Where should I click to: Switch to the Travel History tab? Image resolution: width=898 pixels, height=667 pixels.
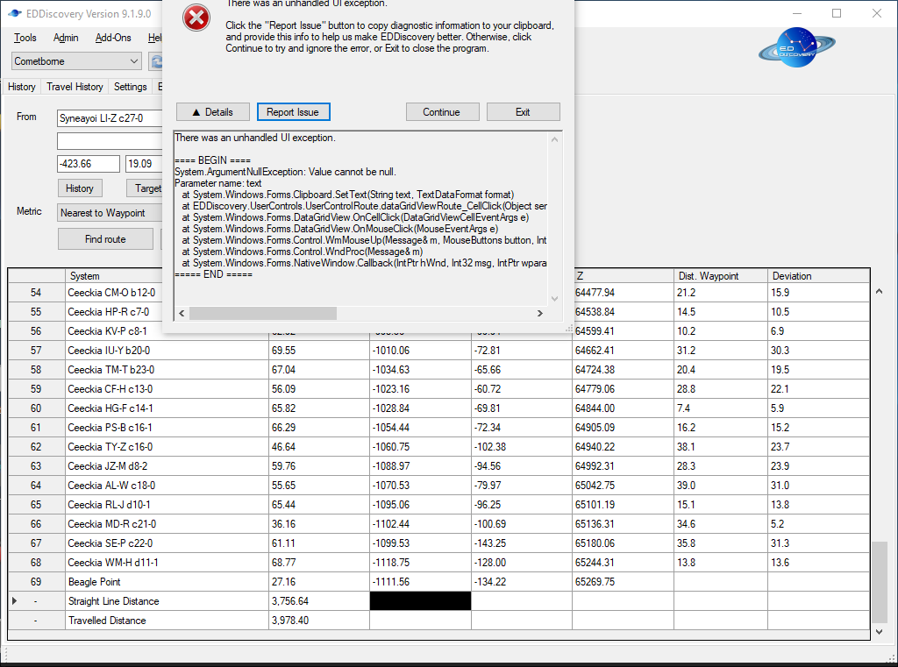click(x=75, y=87)
